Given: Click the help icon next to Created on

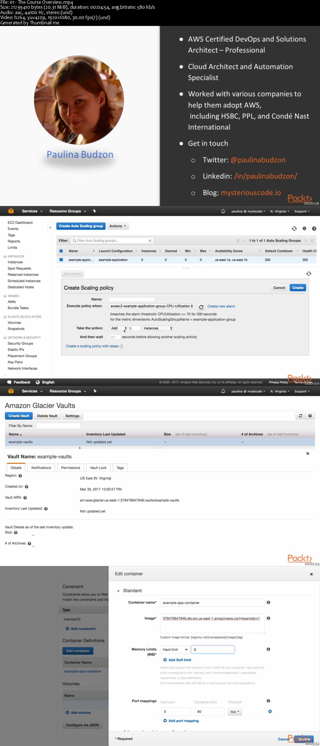Looking at the screenshot, I should (27, 487).
